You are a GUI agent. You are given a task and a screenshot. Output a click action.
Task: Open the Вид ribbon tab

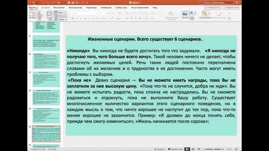pyautogui.click(x=155, y=8)
